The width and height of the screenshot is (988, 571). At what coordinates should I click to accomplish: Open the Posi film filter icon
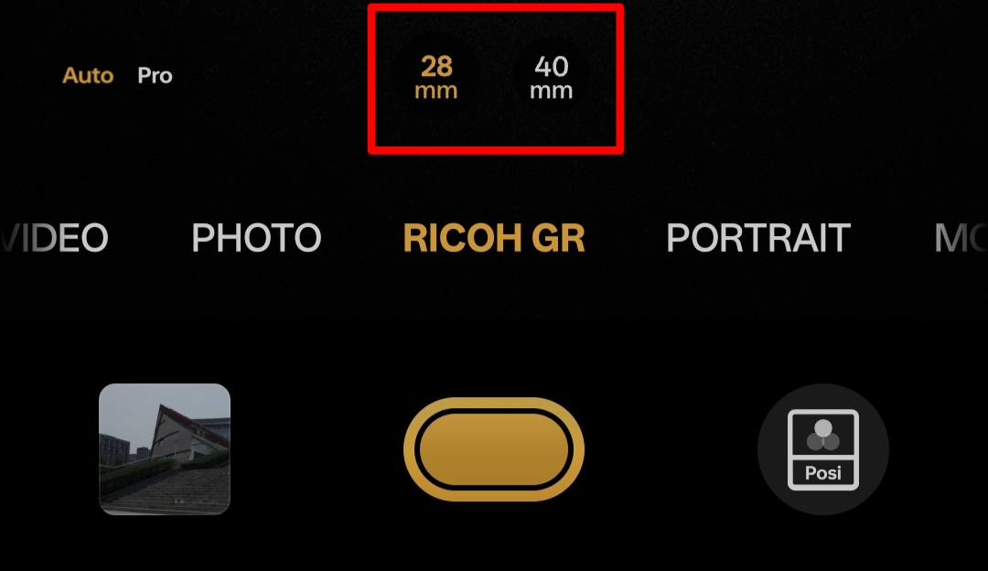[823, 449]
